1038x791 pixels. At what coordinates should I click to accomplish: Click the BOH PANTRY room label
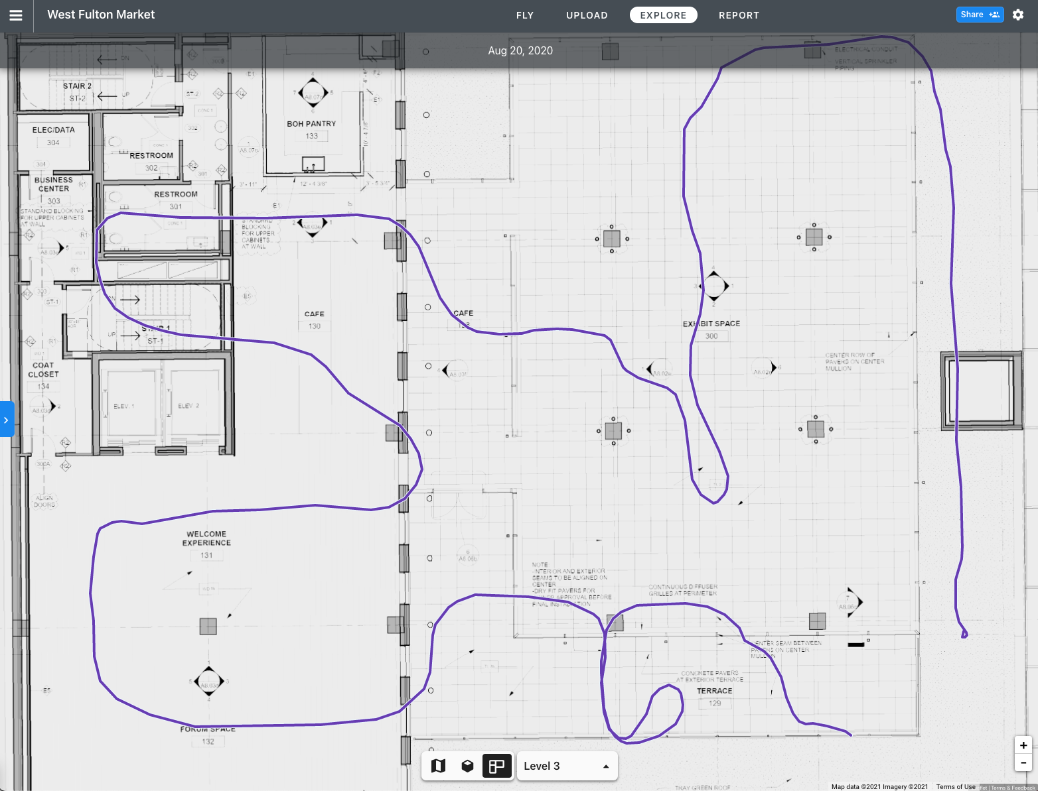(311, 124)
